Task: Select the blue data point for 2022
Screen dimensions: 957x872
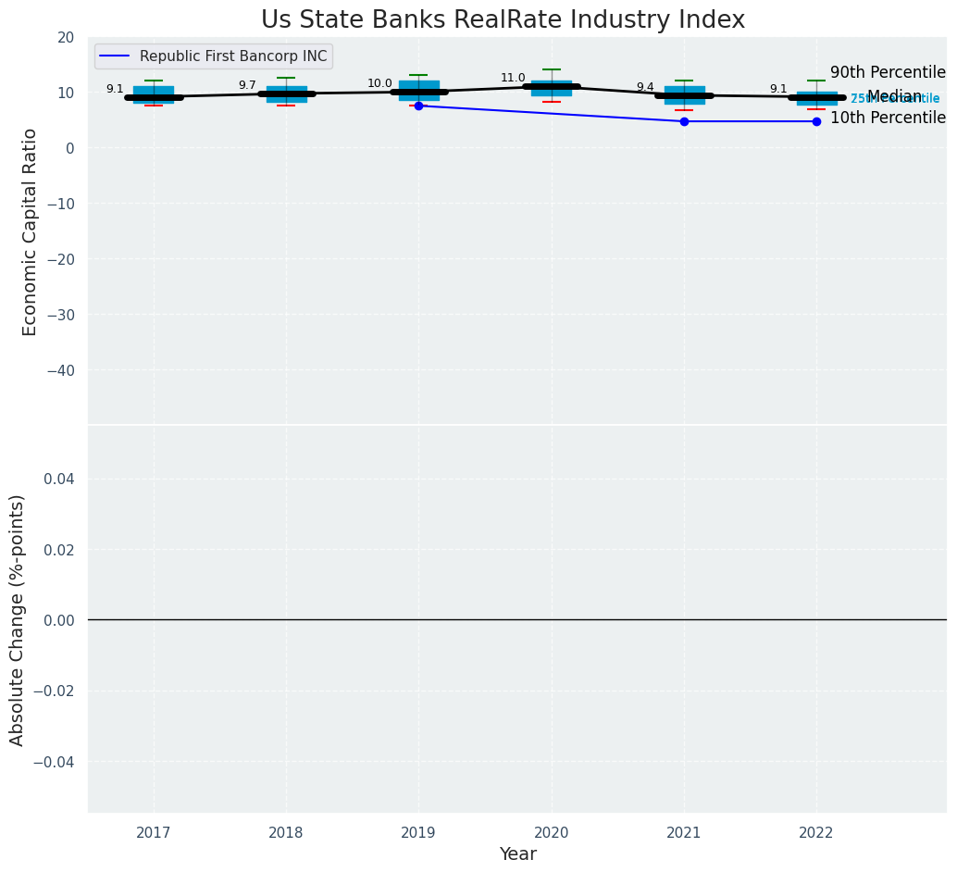Action: tap(816, 121)
